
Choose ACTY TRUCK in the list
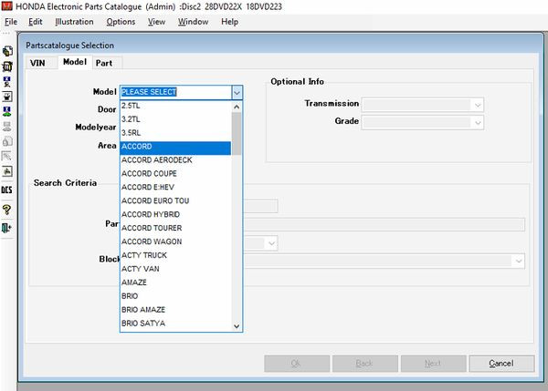(x=144, y=255)
